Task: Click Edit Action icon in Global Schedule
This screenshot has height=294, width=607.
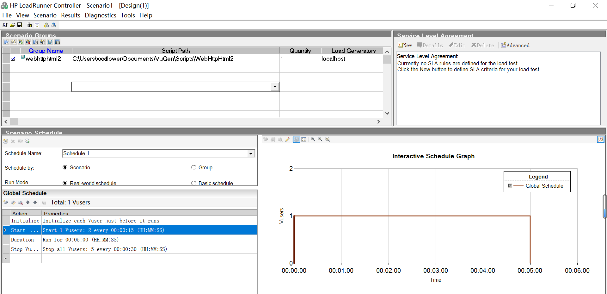Action: (x=13, y=203)
